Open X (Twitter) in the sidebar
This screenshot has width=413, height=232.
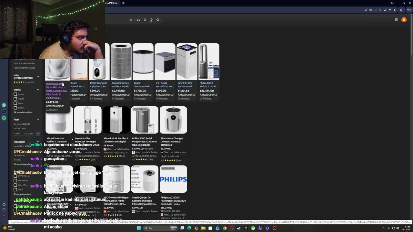(4, 111)
